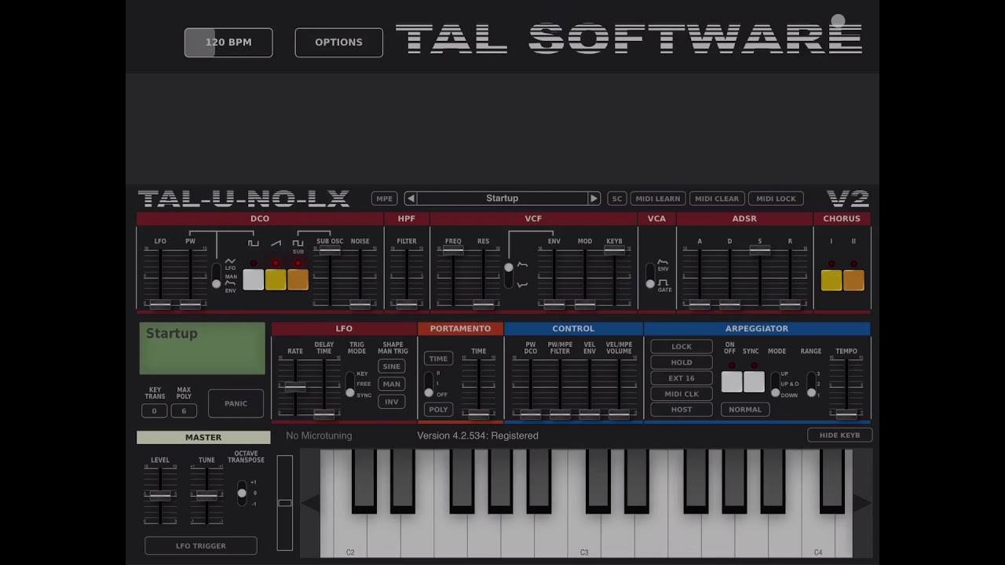Viewport: 1005px width, 565px height.
Task: Open the MAX POLY value box
Action: pyautogui.click(x=184, y=411)
